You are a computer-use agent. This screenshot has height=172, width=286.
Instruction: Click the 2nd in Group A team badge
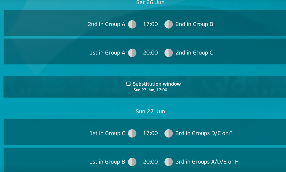(132, 24)
